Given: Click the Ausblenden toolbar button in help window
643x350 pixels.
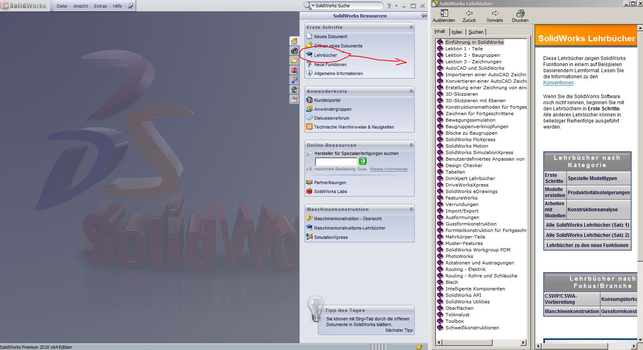Looking at the screenshot, I should (444, 16).
